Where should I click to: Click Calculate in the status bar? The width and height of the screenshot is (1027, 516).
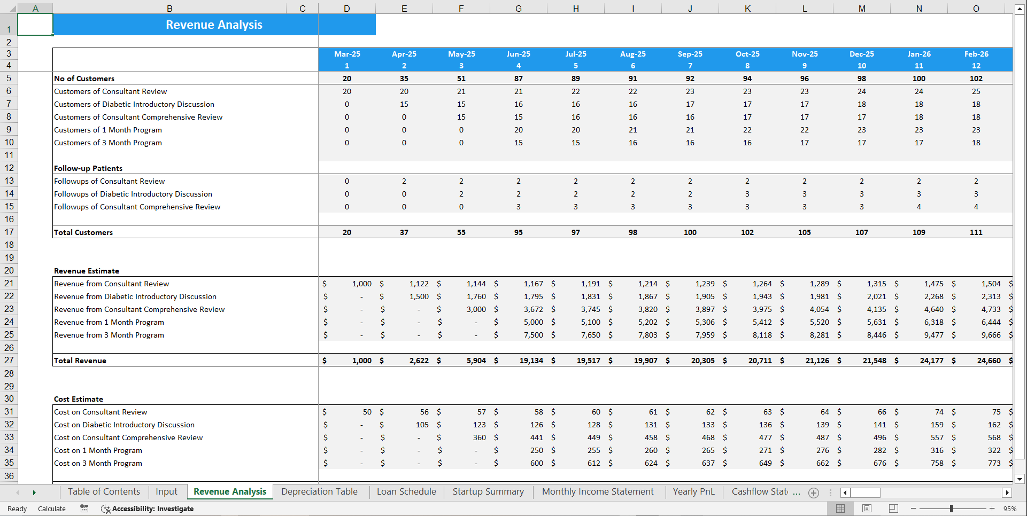click(x=51, y=509)
